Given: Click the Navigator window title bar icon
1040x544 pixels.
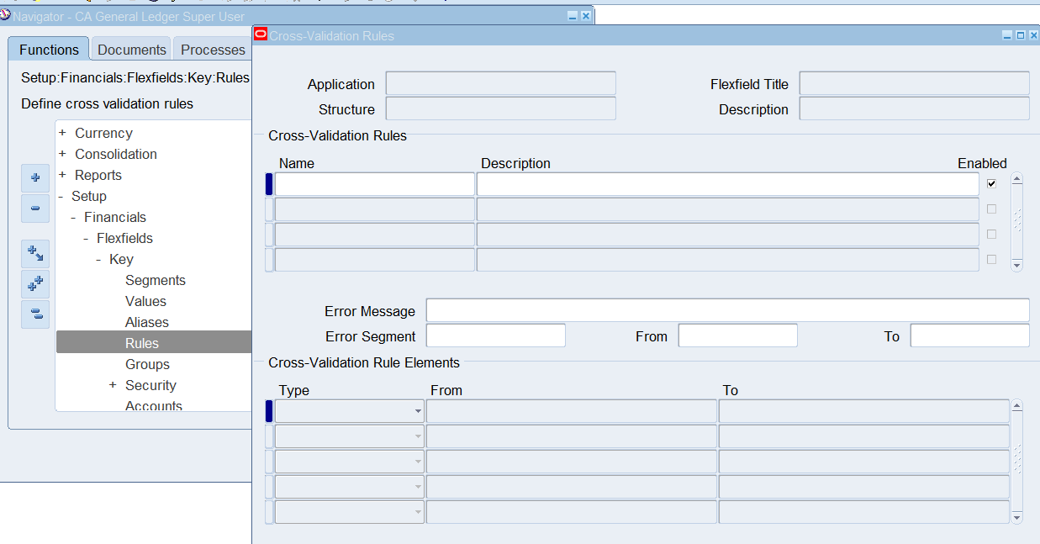Looking at the screenshot, I should (6, 16).
